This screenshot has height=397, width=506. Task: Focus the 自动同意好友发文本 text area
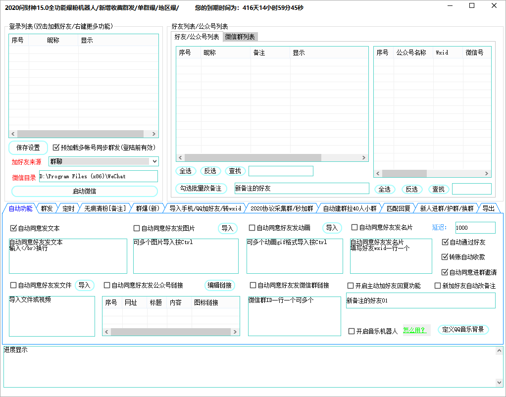point(68,256)
